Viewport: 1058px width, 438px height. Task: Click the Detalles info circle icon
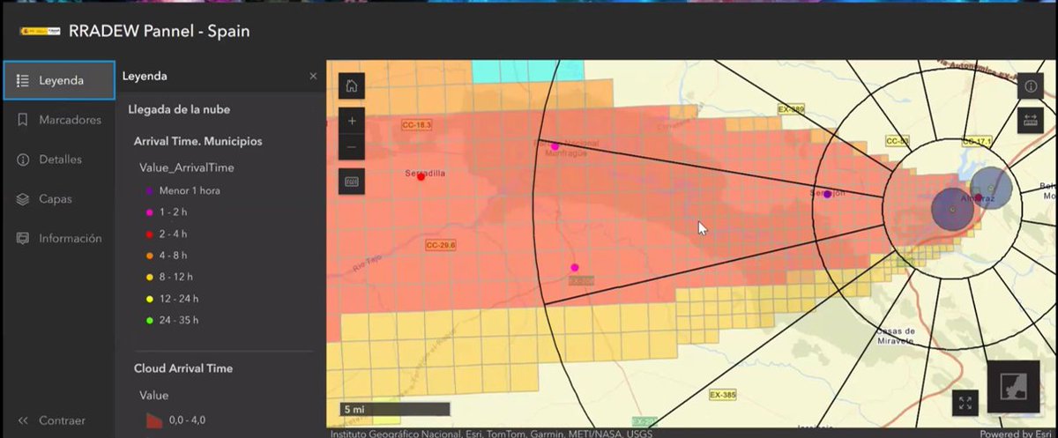[x=23, y=160]
